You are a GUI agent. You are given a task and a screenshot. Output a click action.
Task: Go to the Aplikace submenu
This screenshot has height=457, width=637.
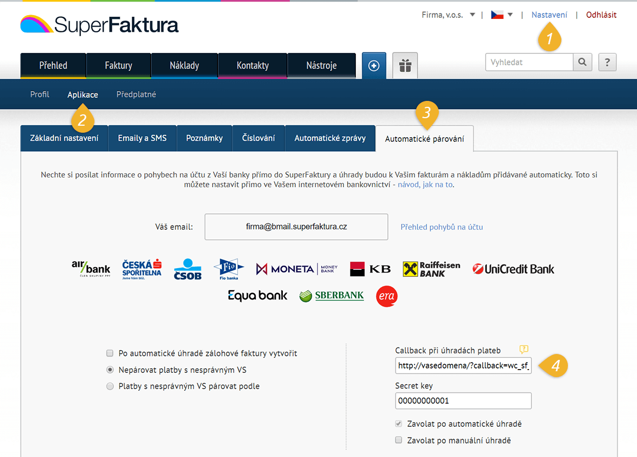click(x=83, y=94)
